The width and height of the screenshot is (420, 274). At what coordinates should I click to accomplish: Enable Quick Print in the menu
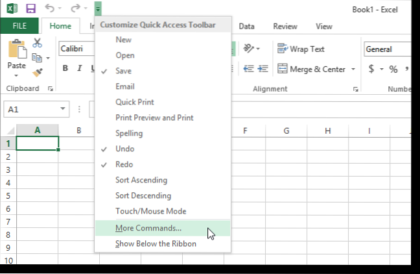click(x=163, y=102)
